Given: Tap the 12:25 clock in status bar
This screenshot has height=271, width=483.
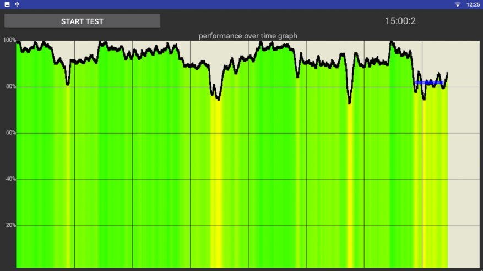Looking at the screenshot, I should 473,4.
